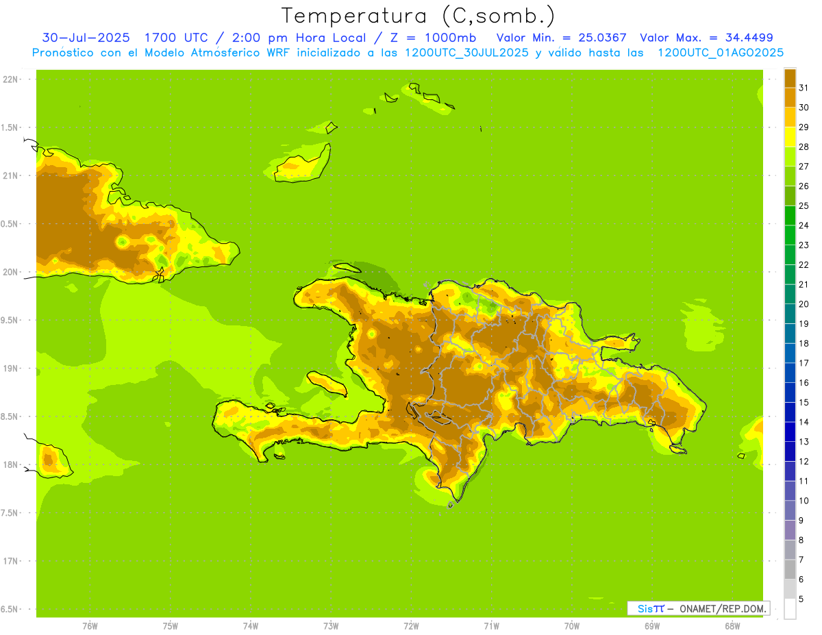822x635 pixels.
Task: Click the lime colorbar swatch between 26 and 27
Action: pos(790,176)
